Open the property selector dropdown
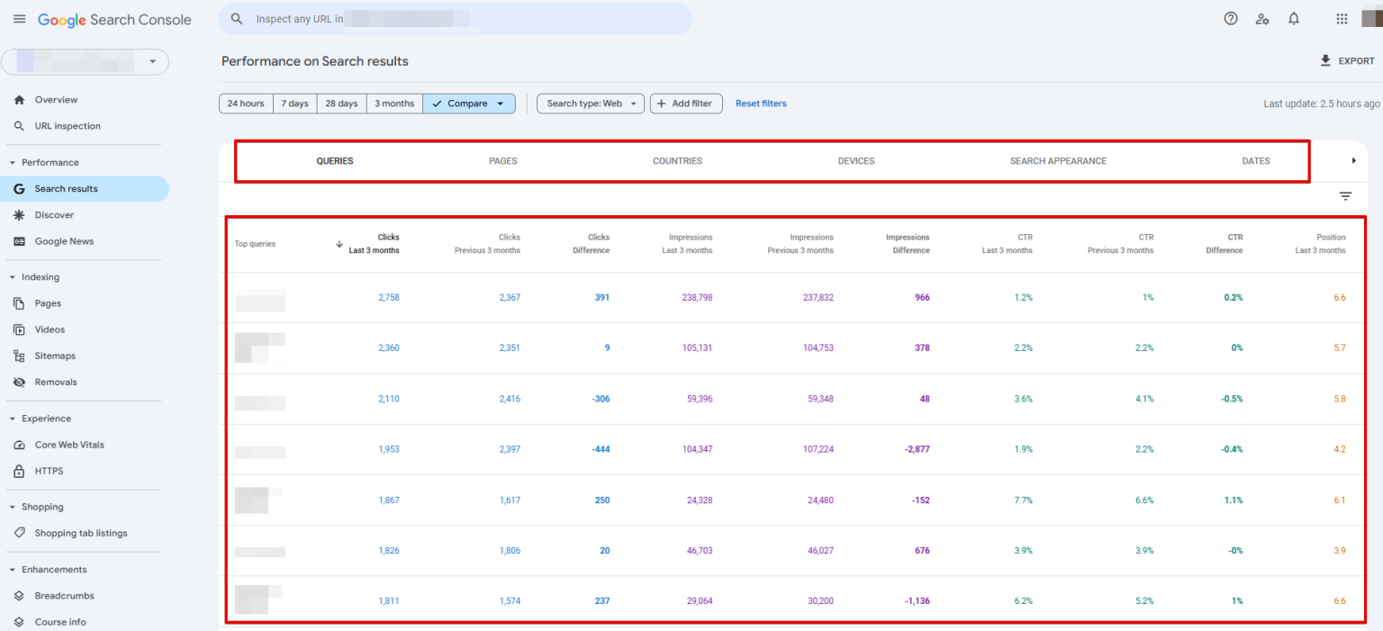Viewport: 1383px width, 631px height. pyautogui.click(x=153, y=61)
